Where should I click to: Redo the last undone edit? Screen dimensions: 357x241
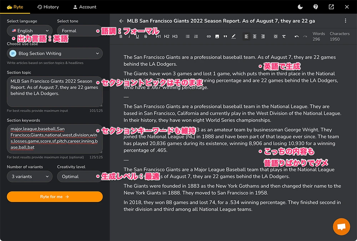305,37
